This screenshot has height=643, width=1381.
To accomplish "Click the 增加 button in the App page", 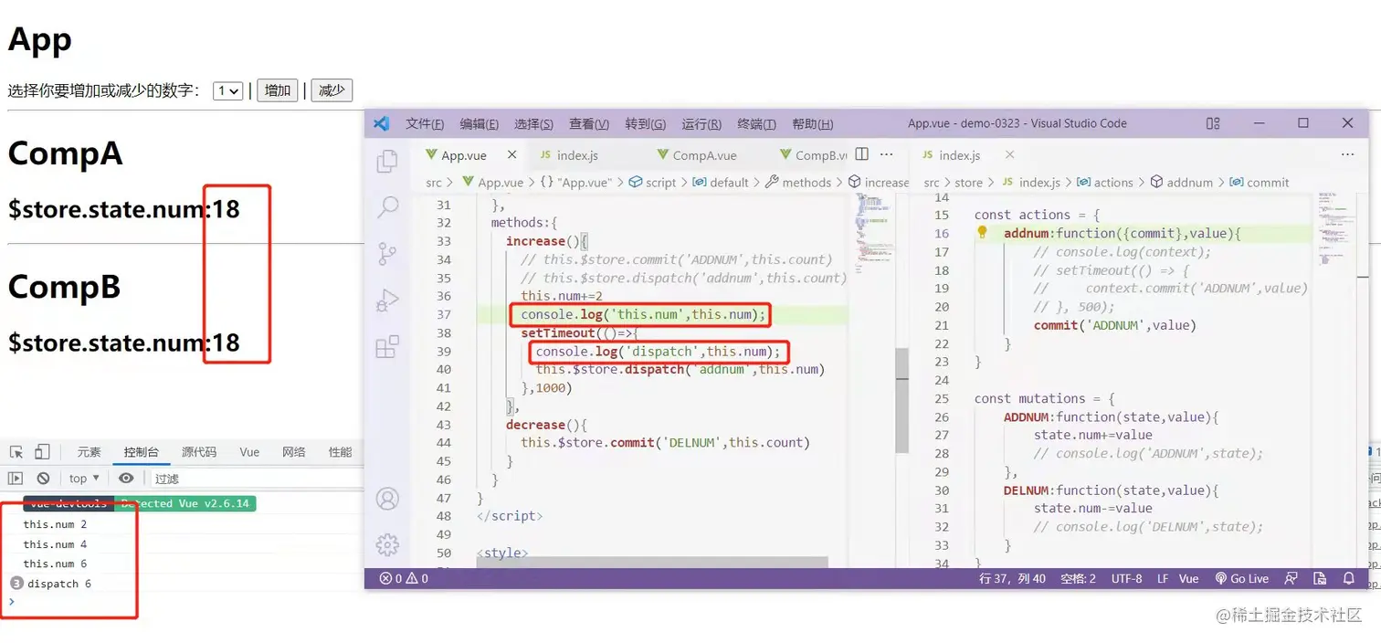I will click(x=278, y=90).
